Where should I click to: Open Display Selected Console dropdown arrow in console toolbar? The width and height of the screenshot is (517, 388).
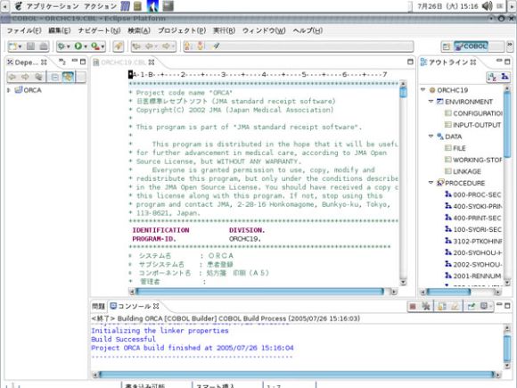point(490,307)
